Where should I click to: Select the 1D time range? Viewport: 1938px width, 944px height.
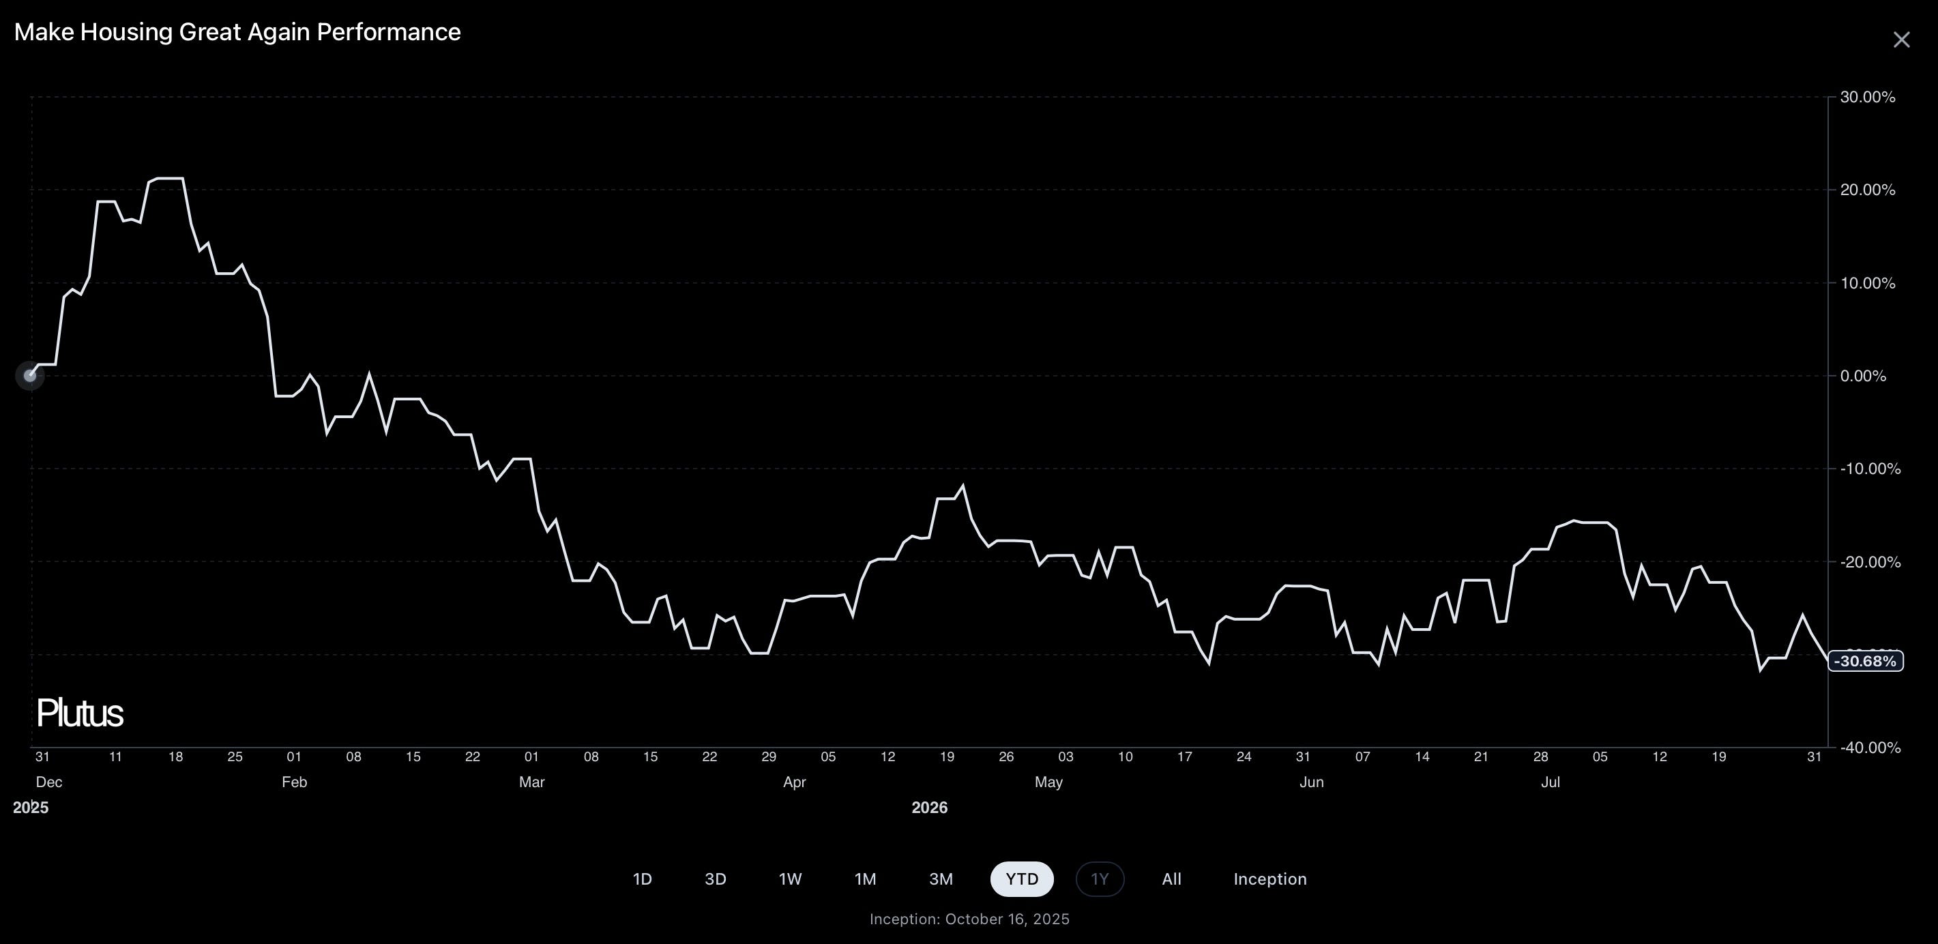point(642,879)
